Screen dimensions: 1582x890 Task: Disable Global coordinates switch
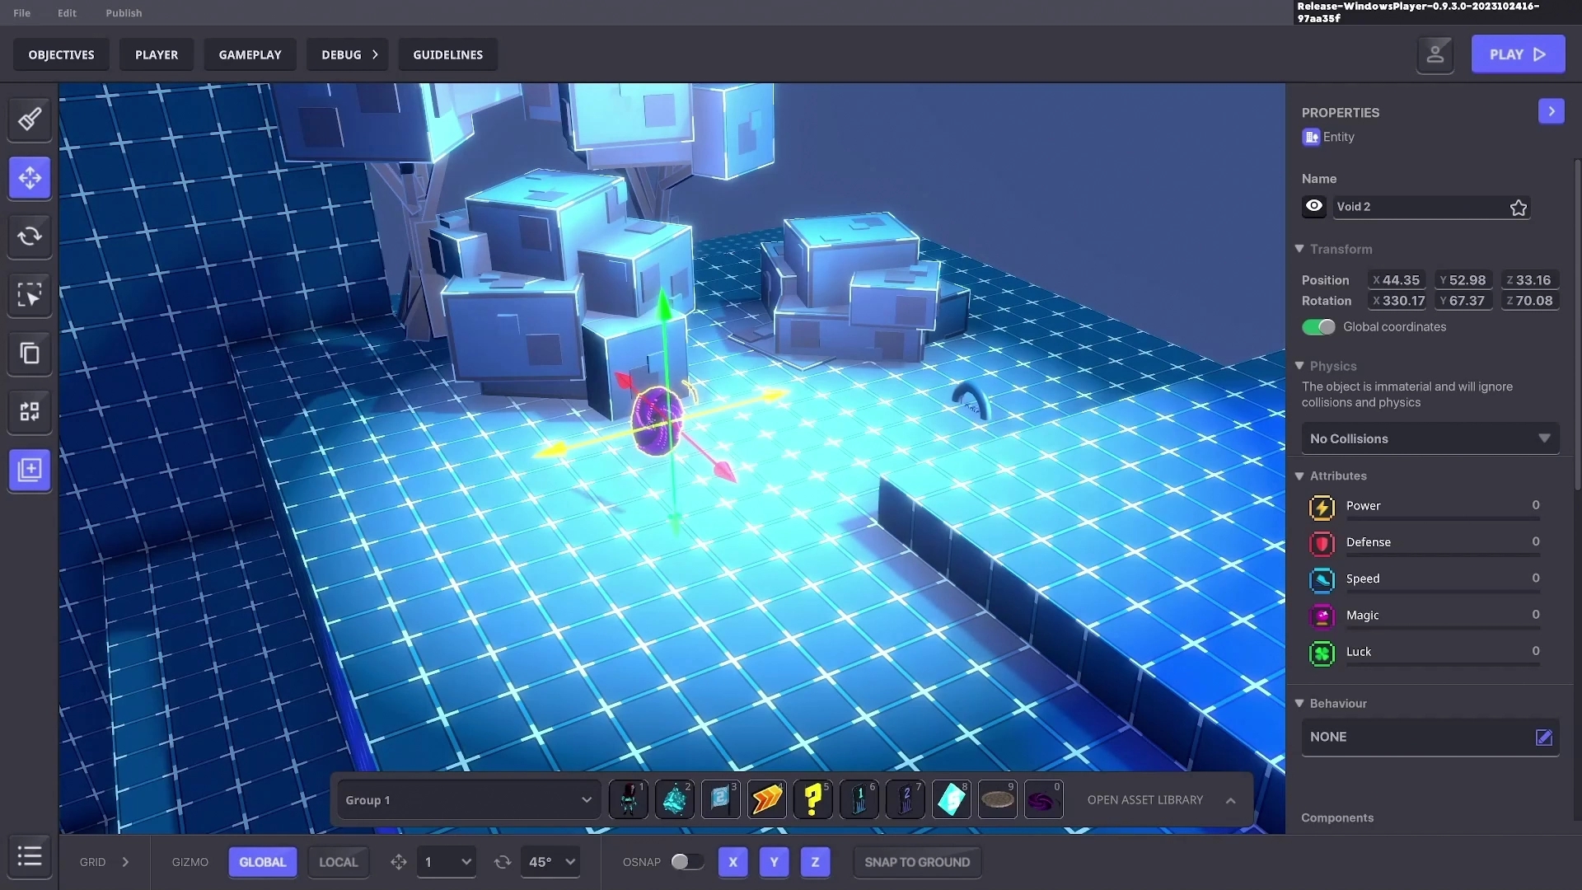(1318, 327)
